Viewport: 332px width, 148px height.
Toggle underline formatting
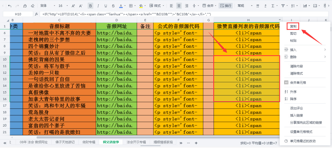(106, 6)
